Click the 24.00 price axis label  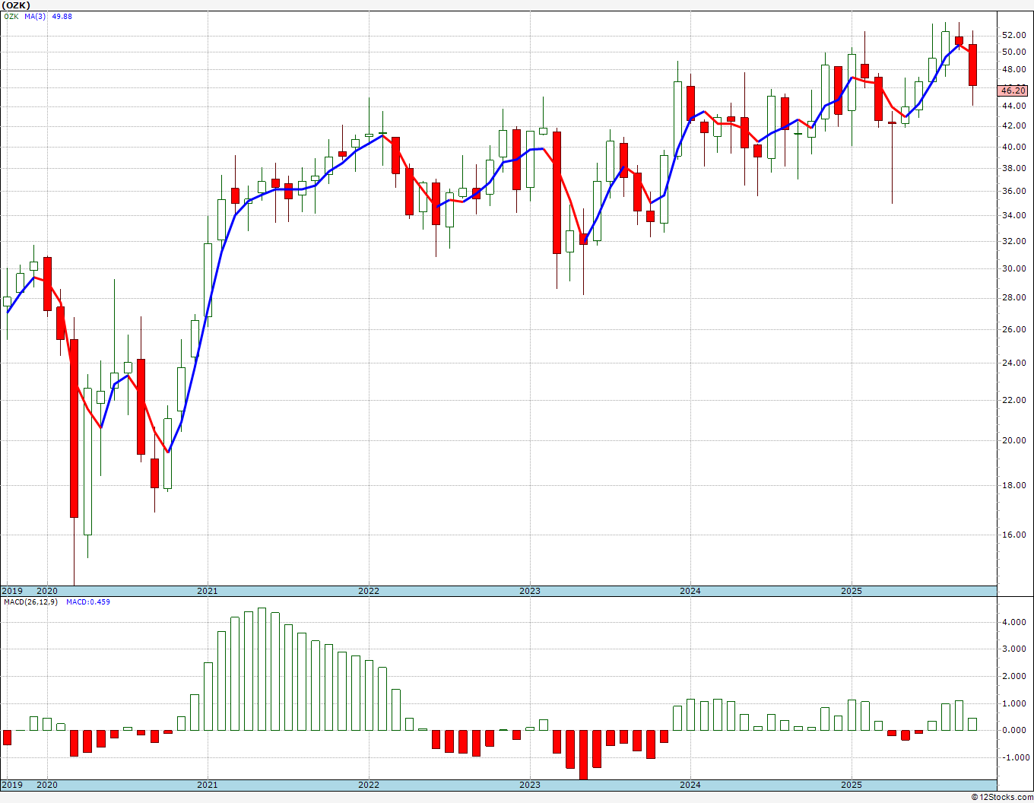click(x=1013, y=363)
